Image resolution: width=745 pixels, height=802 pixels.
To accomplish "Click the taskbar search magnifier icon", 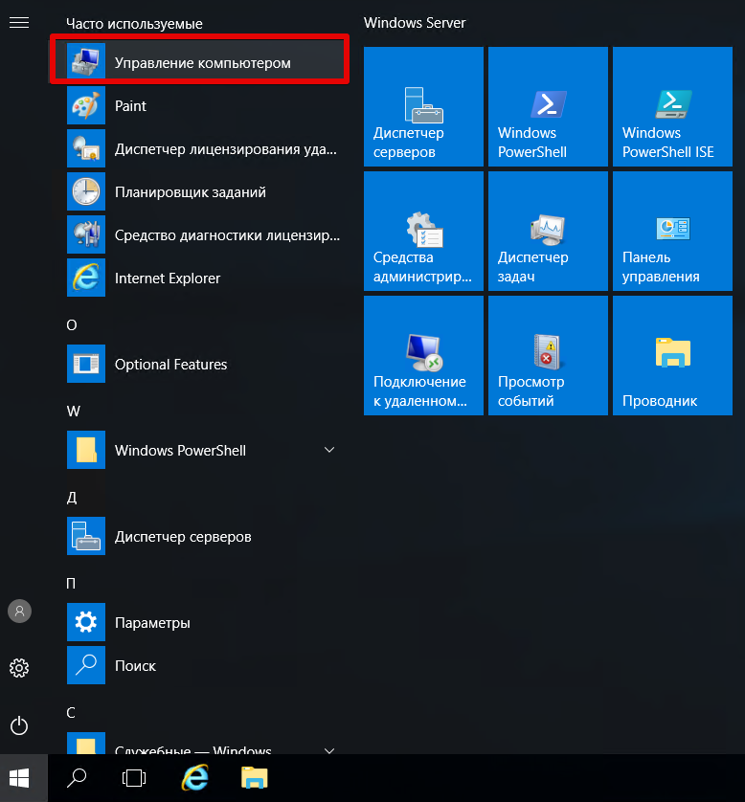I will 77,778.
